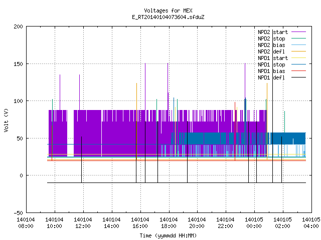Click the x-axis tick 140104 20:00
The height and width of the screenshot is (240, 321).
[x=197, y=223]
